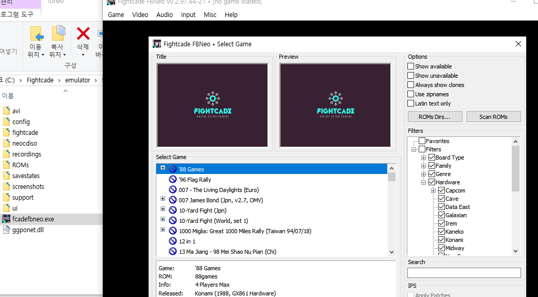Select the ROMs folder icon in Explorer
The height and width of the screenshot is (297, 538).
(x=7, y=165)
